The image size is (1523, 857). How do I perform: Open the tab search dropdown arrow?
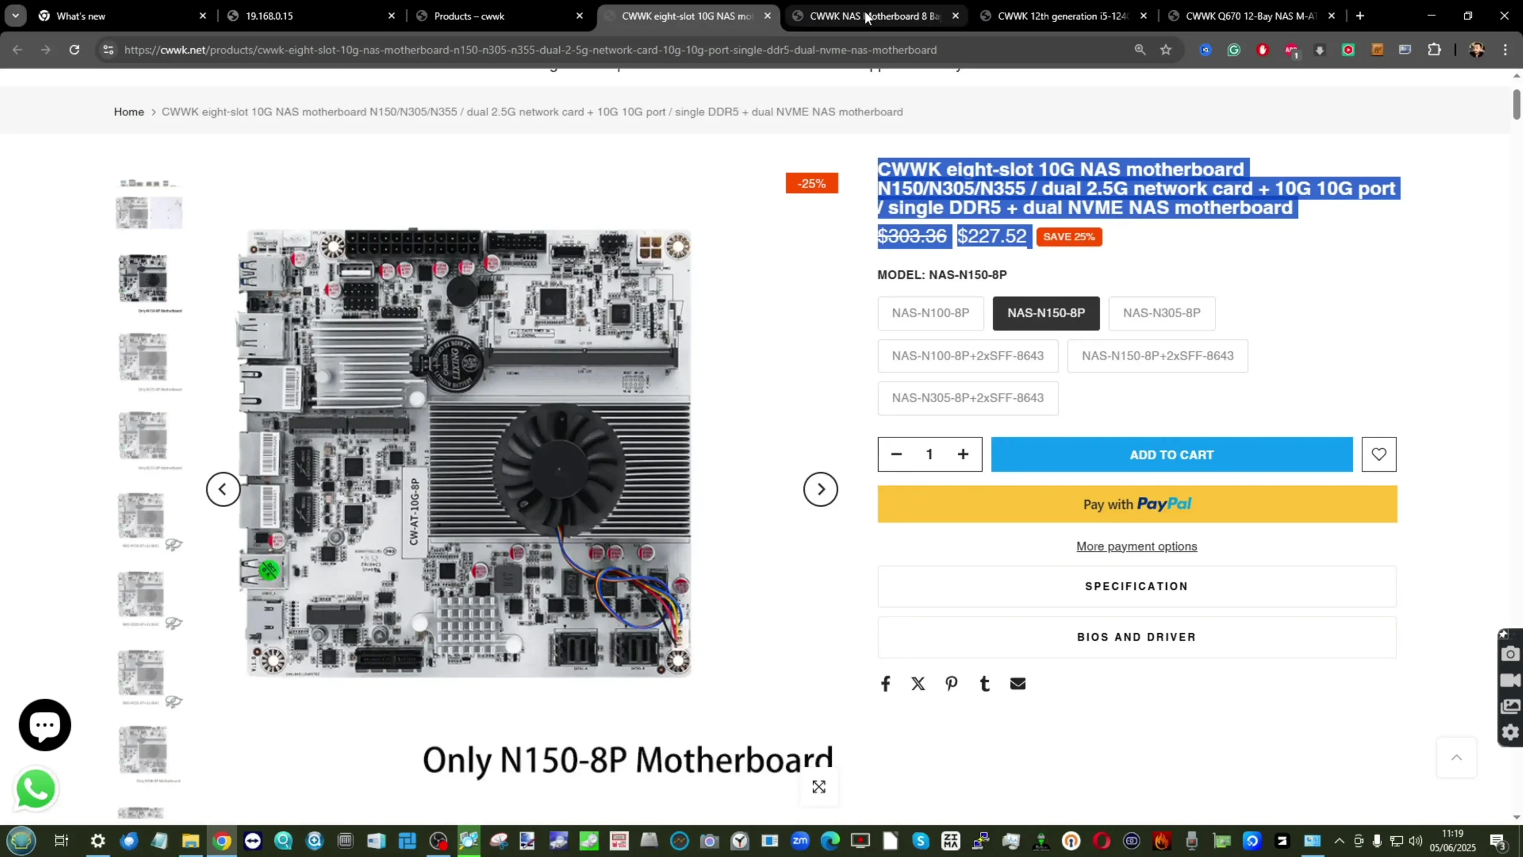[15, 15]
